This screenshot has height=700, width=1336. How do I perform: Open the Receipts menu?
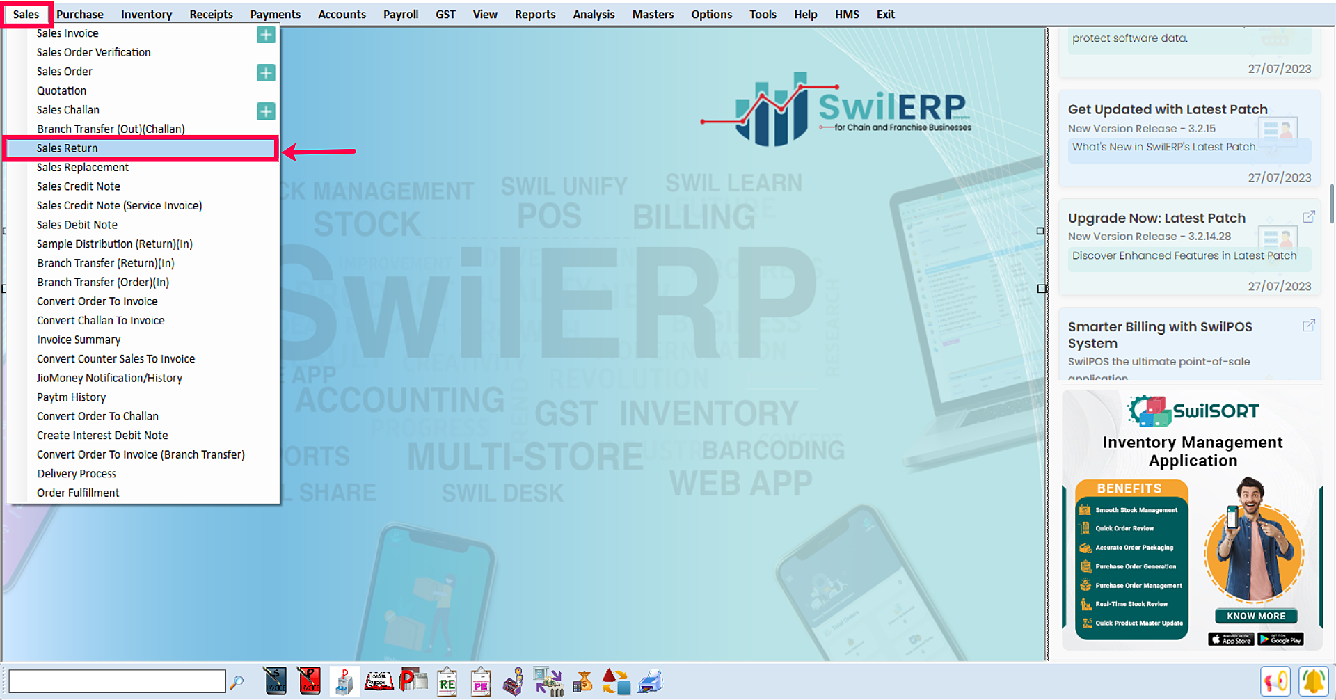[211, 14]
